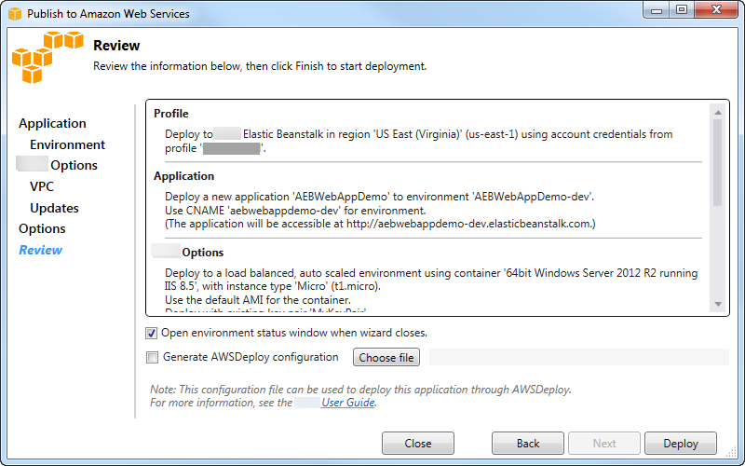Open the User Guide link
The height and width of the screenshot is (466, 745).
pyautogui.click(x=348, y=403)
